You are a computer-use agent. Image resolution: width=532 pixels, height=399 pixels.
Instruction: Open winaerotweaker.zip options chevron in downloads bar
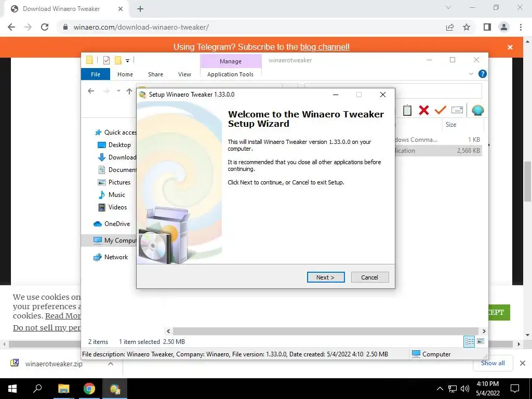[111, 364]
